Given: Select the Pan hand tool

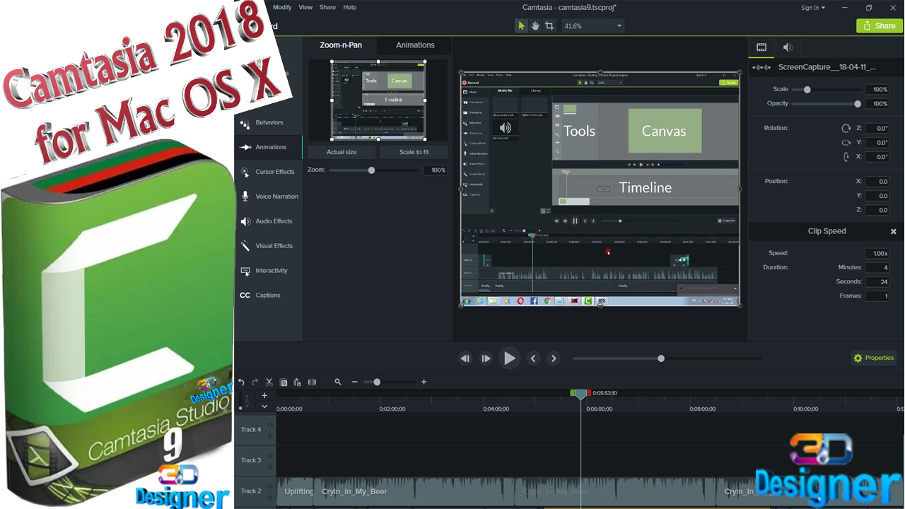Looking at the screenshot, I should (535, 25).
